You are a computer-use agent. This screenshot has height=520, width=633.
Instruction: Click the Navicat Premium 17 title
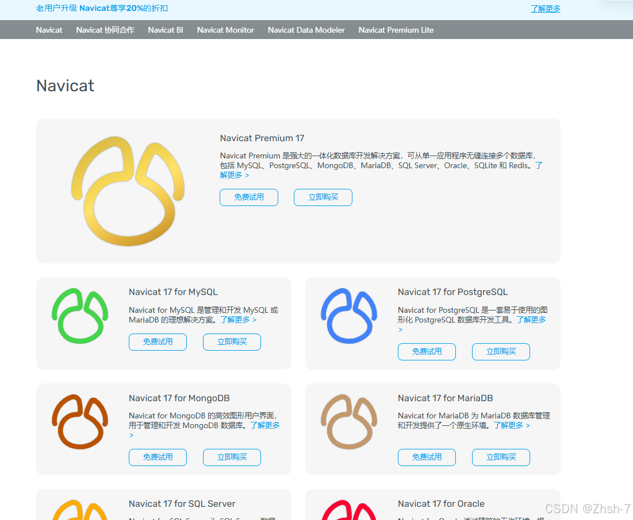(x=262, y=138)
